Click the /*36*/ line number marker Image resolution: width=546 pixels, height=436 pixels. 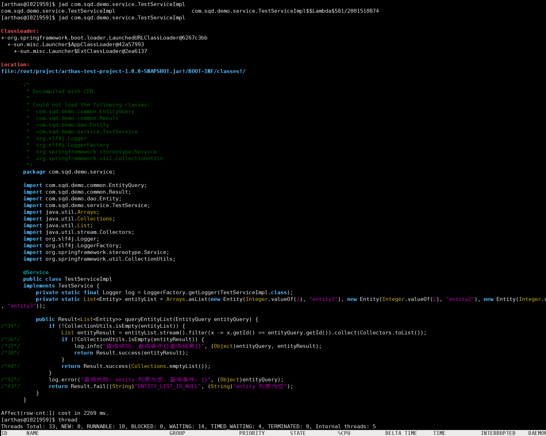pos(11,339)
